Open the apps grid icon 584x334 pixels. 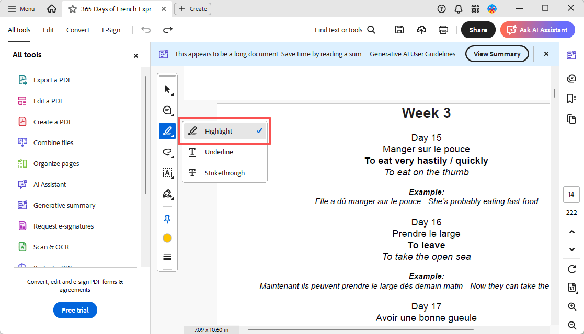coord(475,9)
